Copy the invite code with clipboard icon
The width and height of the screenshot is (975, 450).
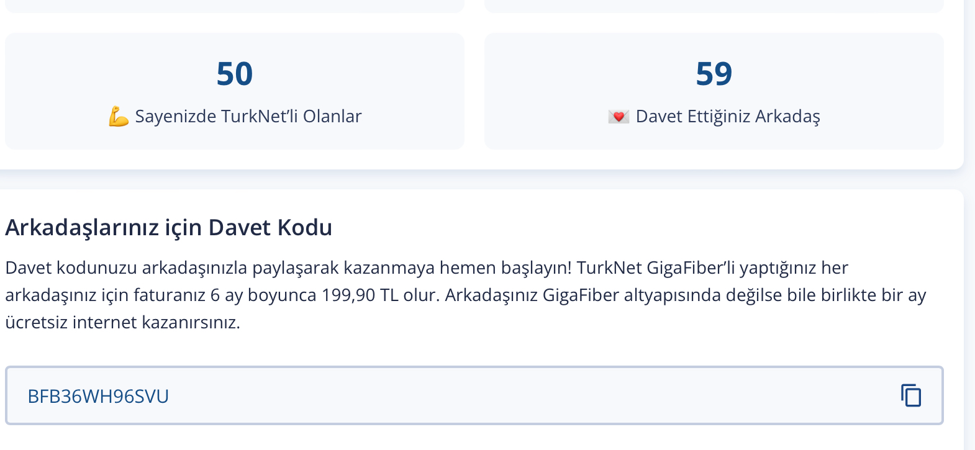pos(911,395)
